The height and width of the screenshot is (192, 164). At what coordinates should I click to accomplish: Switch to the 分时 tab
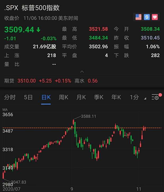10,97
